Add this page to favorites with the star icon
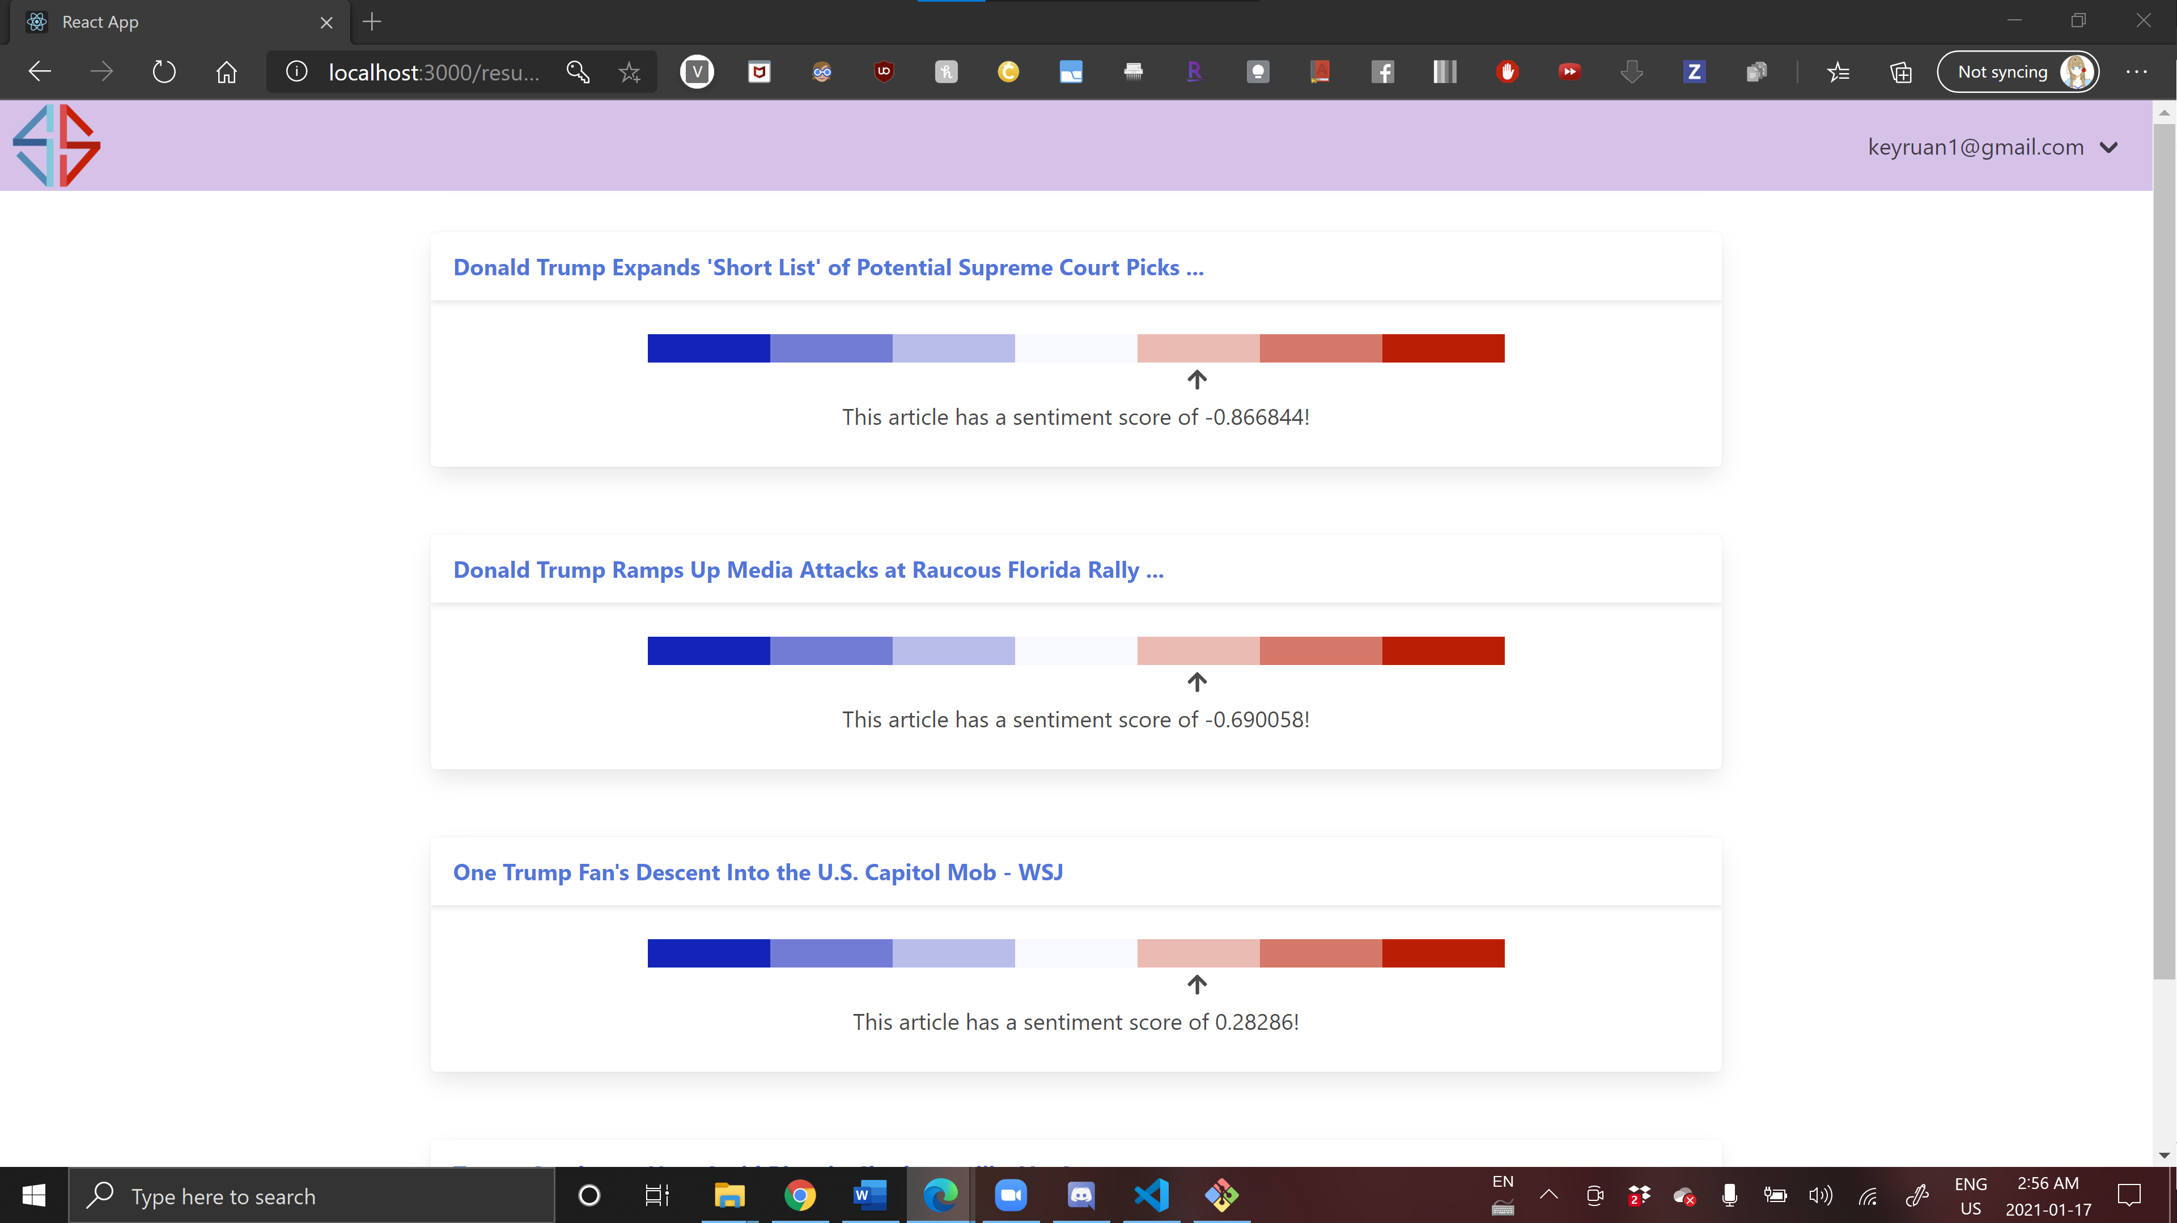 click(630, 72)
